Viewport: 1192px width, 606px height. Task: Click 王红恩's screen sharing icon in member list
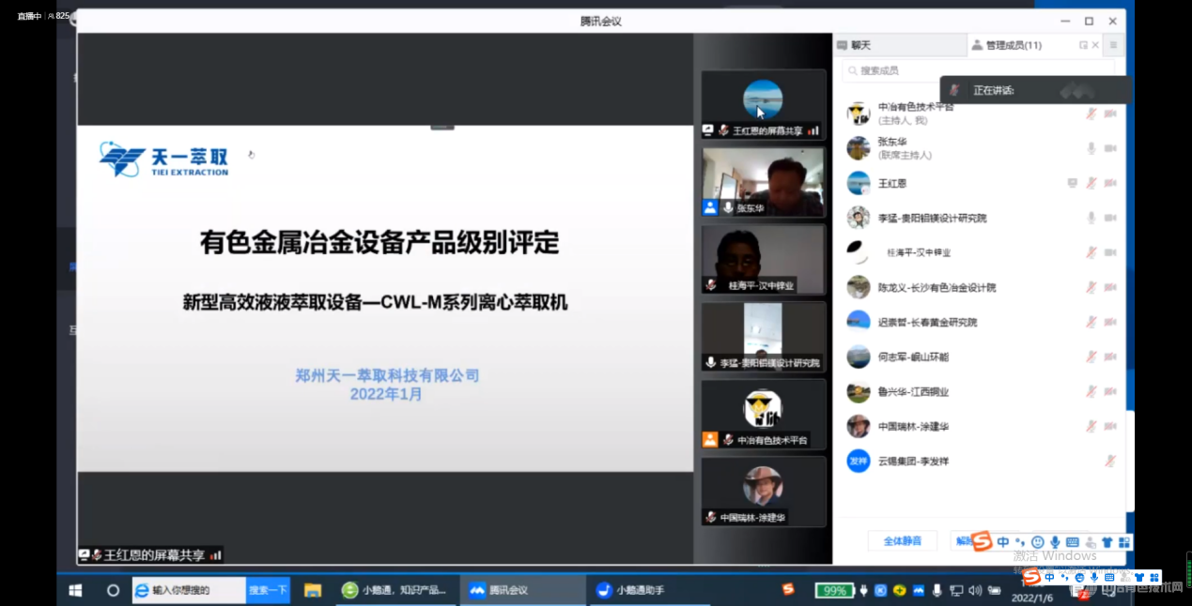tap(1072, 183)
